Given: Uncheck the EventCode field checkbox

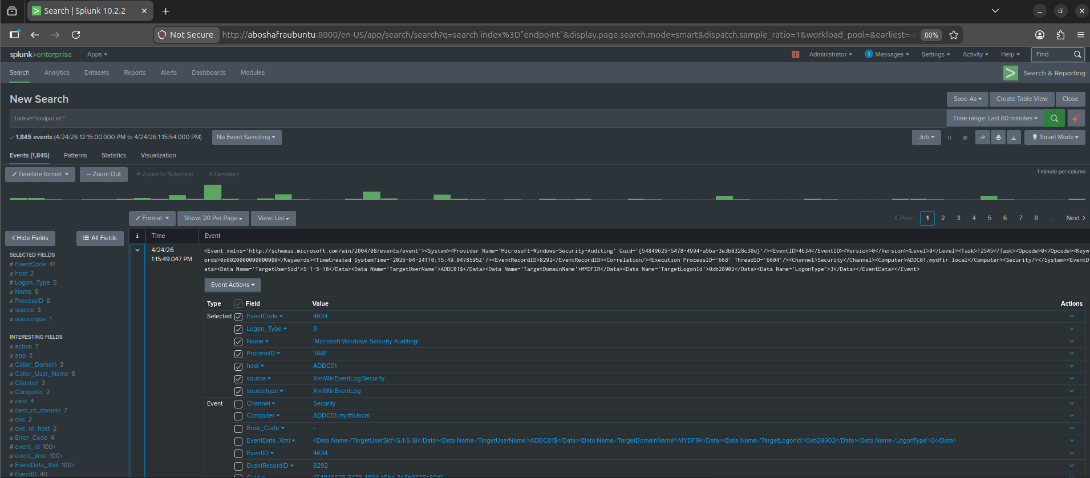Looking at the screenshot, I should 238,317.
